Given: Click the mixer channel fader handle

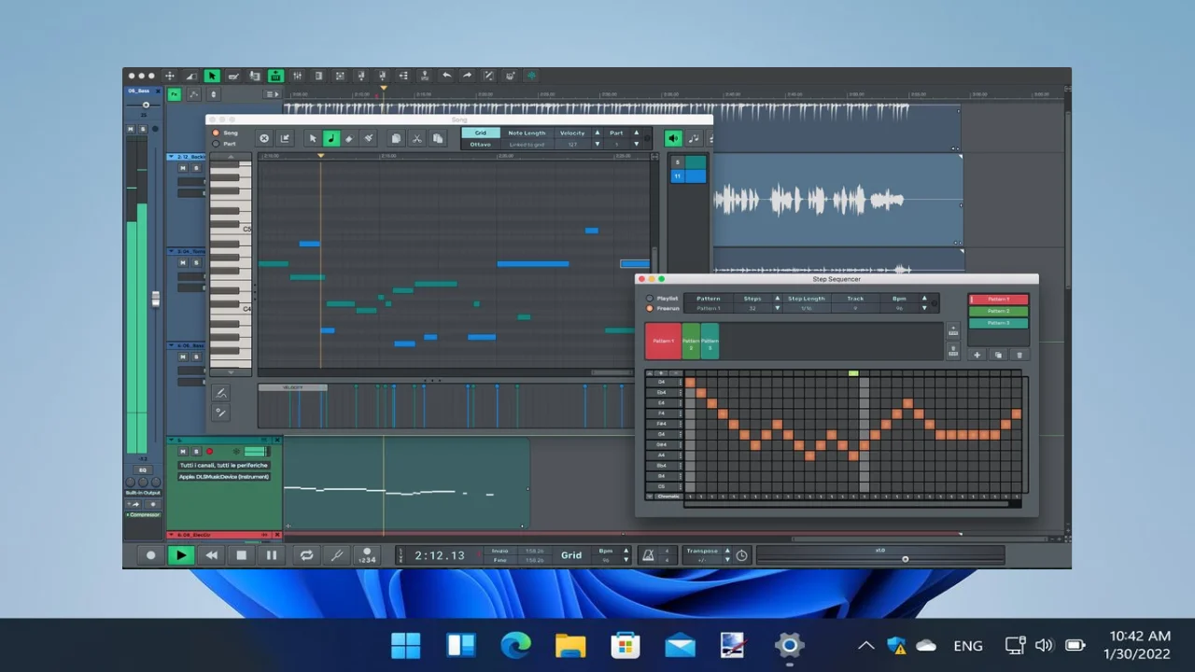Looking at the screenshot, I should point(155,299).
